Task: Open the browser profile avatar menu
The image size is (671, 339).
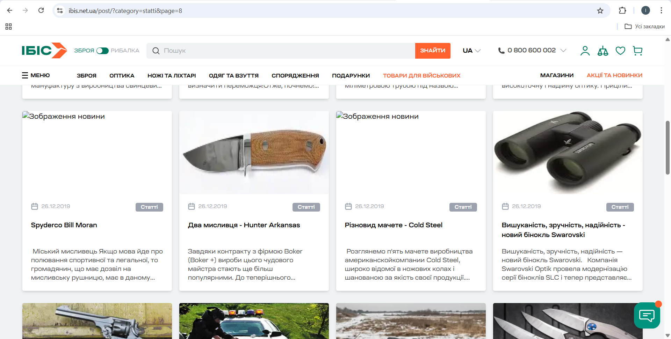Action: pyautogui.click(x=645, y=10)
